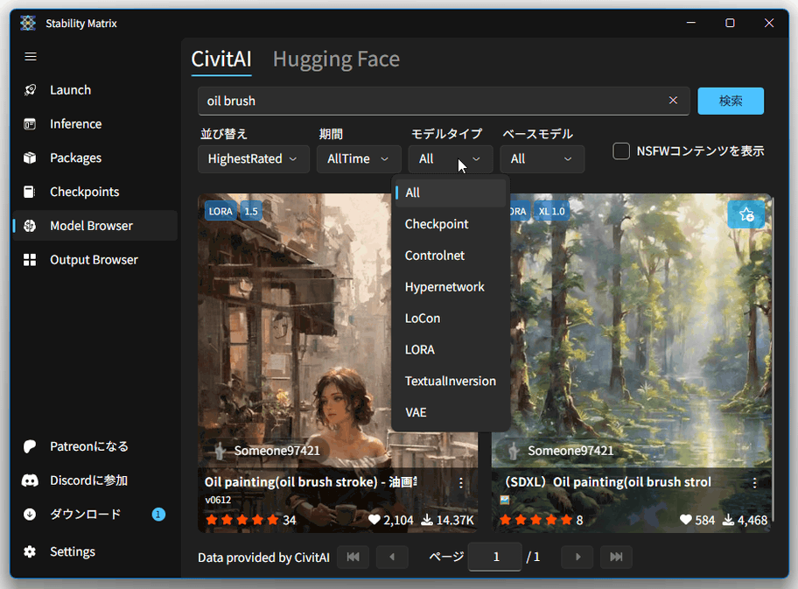Open the three-dot menu of the v0612 oil painting card
This screenshot has height=589, width=798.
coord(461,483)
